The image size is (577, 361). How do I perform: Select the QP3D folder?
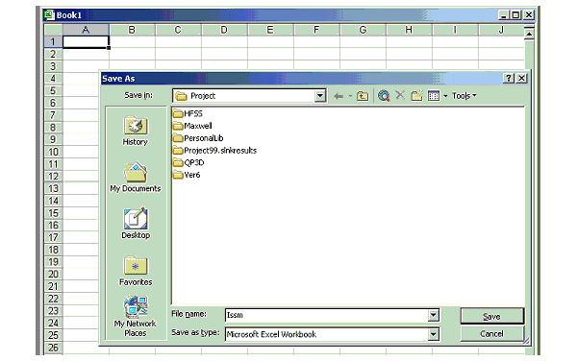[x=188, y=162]
